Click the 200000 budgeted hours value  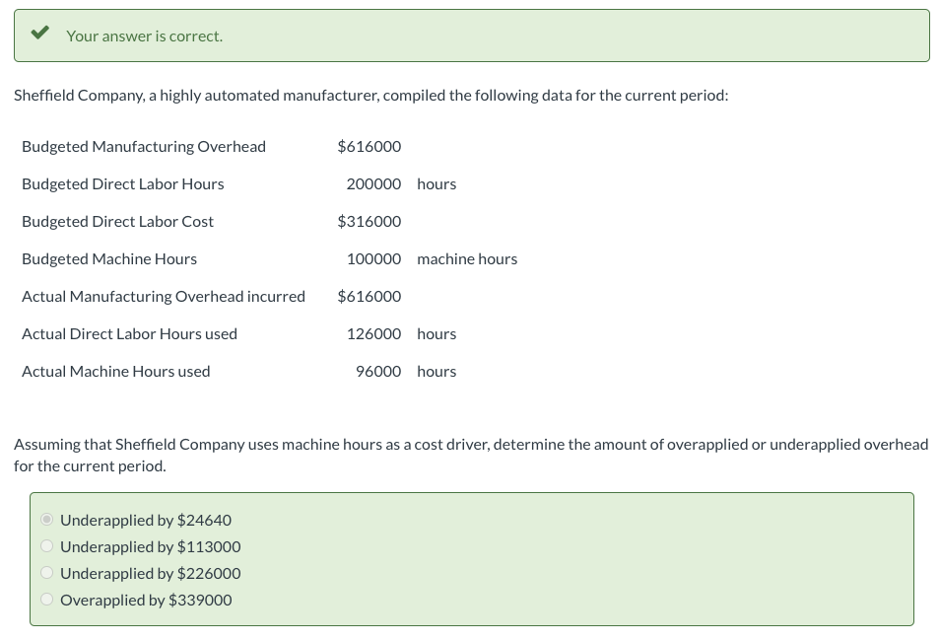tap(373, 184)
